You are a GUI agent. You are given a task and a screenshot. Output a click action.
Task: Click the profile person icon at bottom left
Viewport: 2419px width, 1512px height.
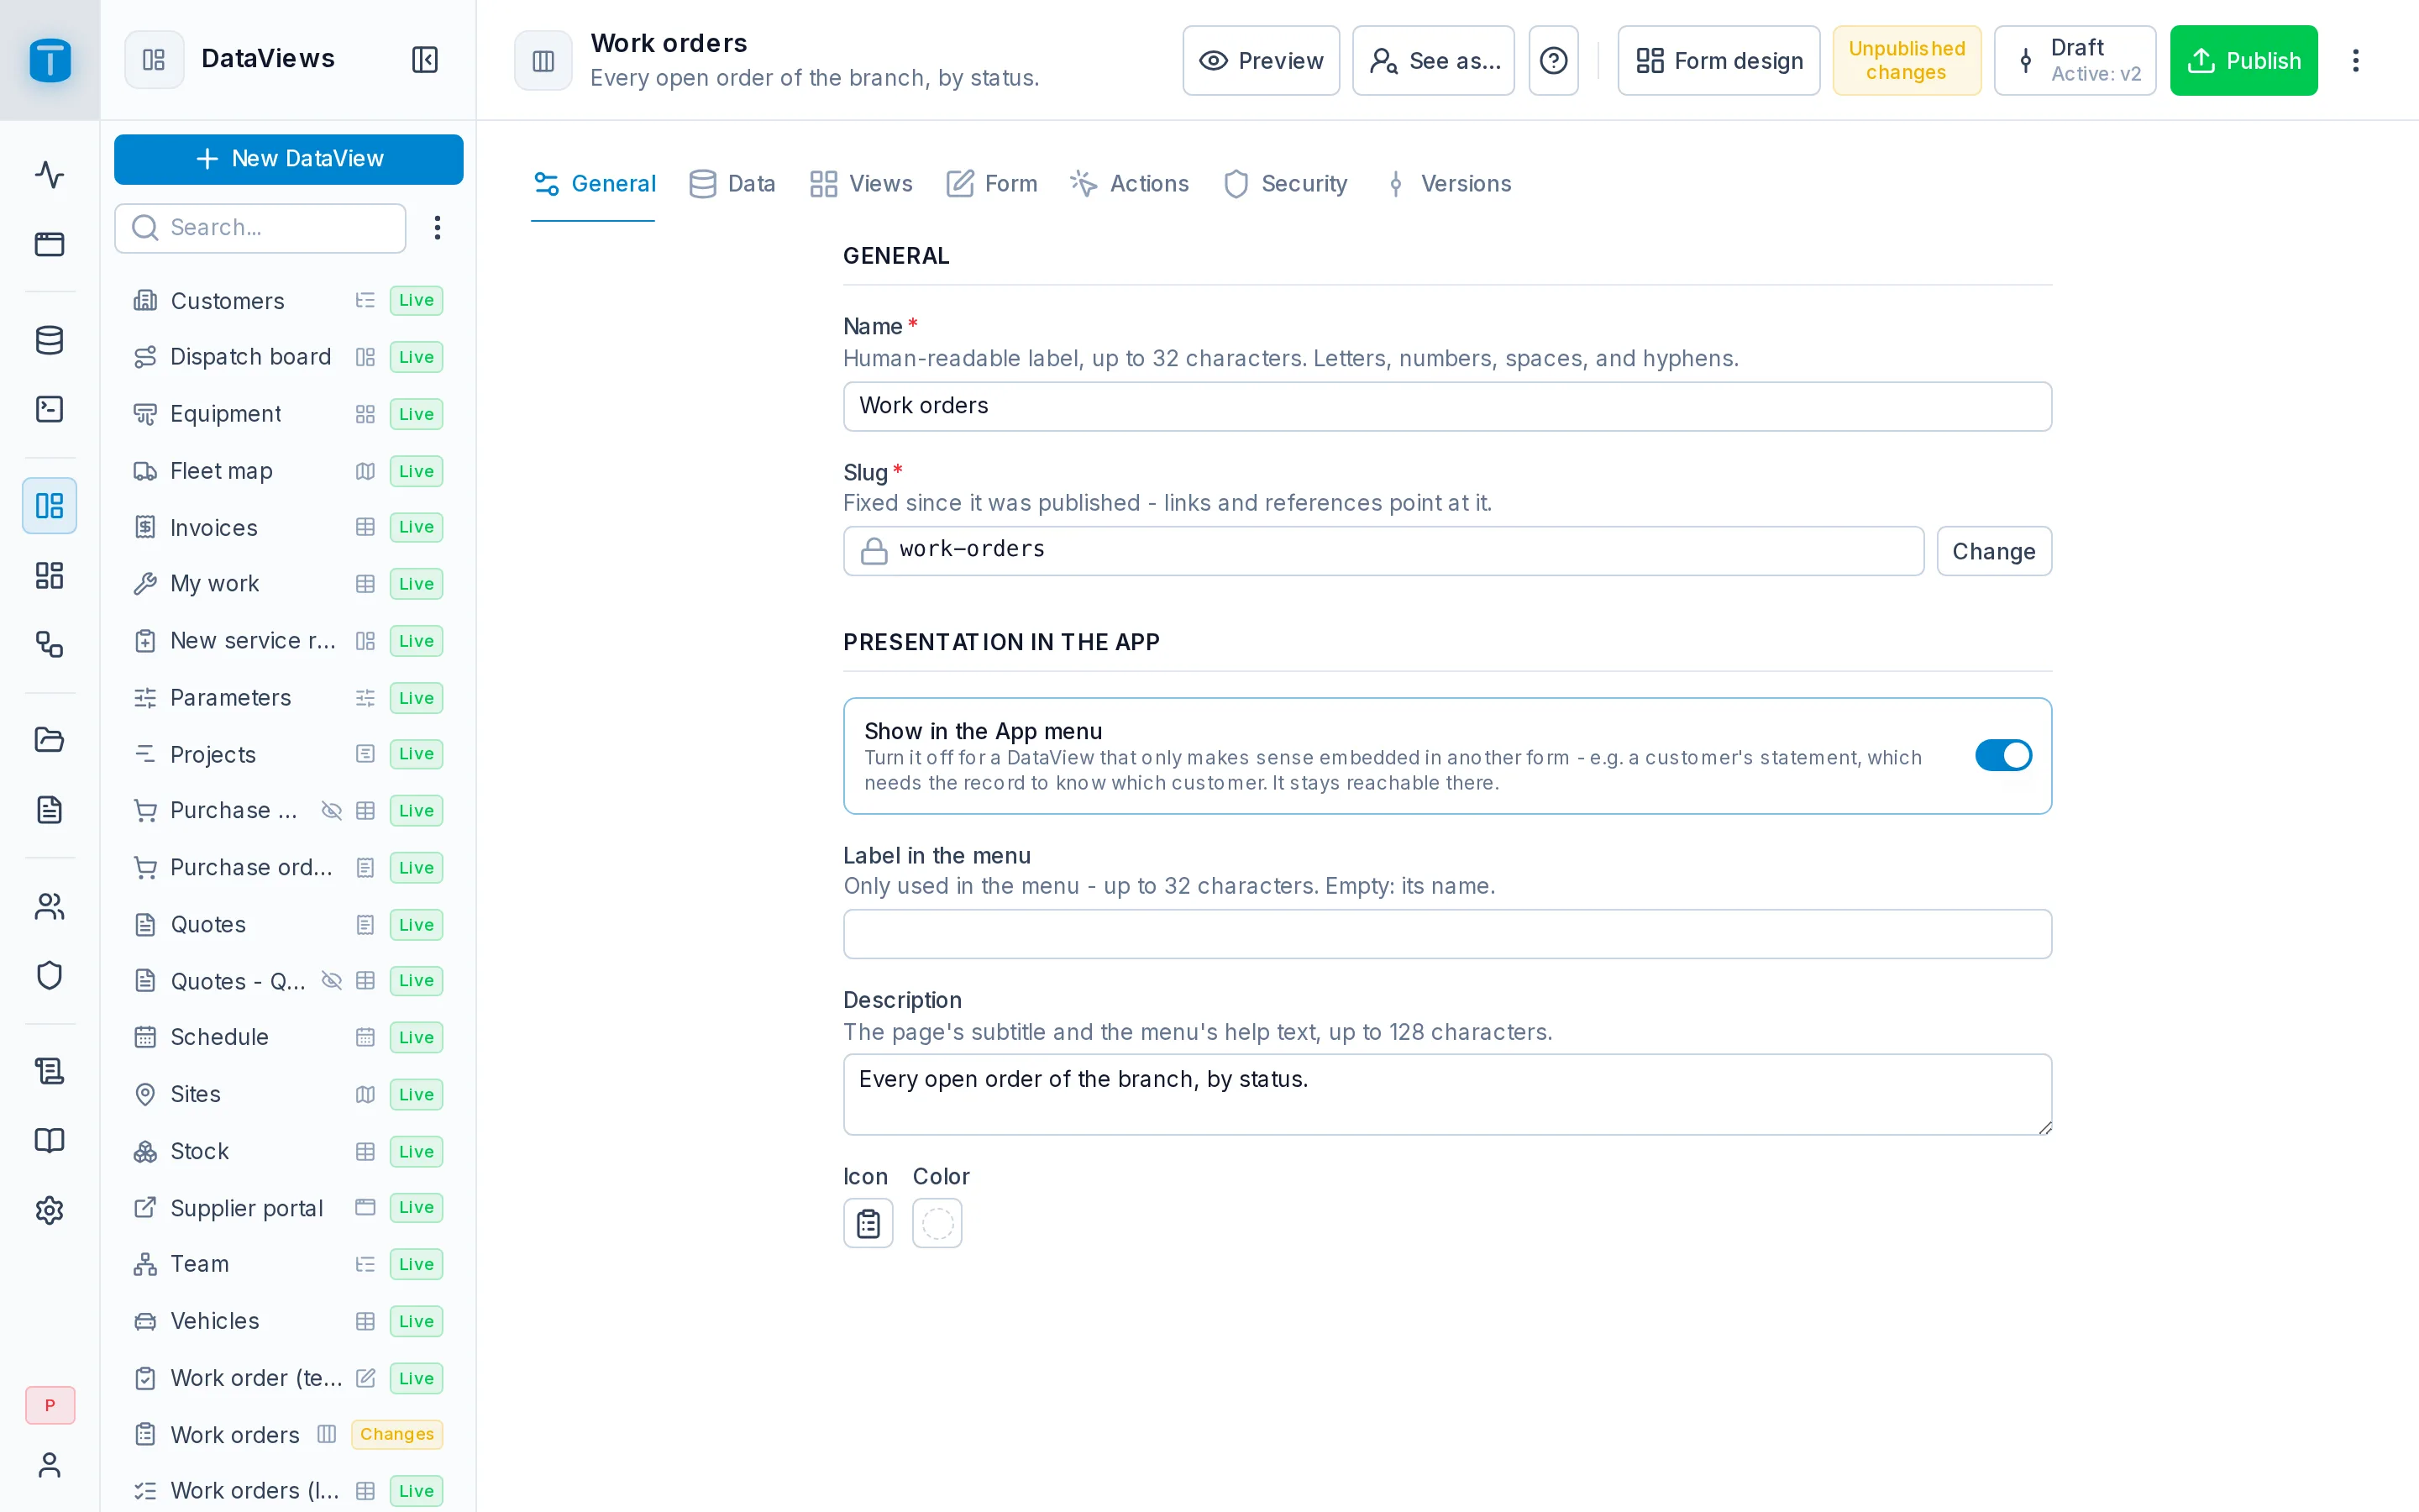point(49,1465)
